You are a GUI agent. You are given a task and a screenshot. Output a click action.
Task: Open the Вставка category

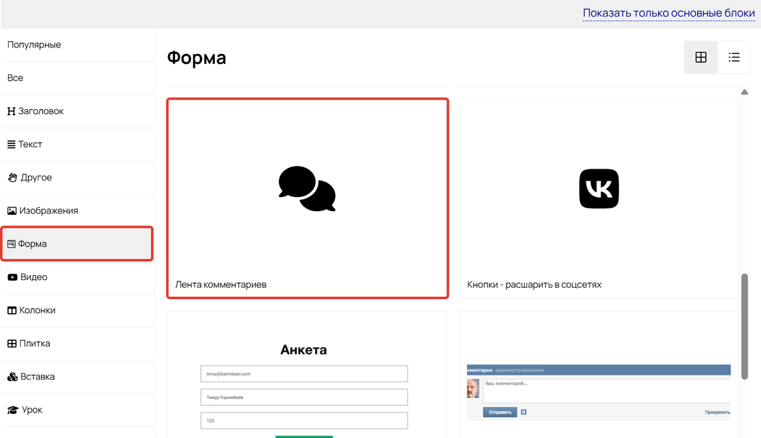coord(37,377)
